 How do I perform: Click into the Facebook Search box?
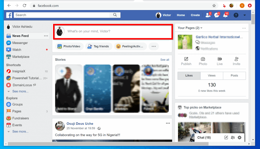click(x=62, y=15)
